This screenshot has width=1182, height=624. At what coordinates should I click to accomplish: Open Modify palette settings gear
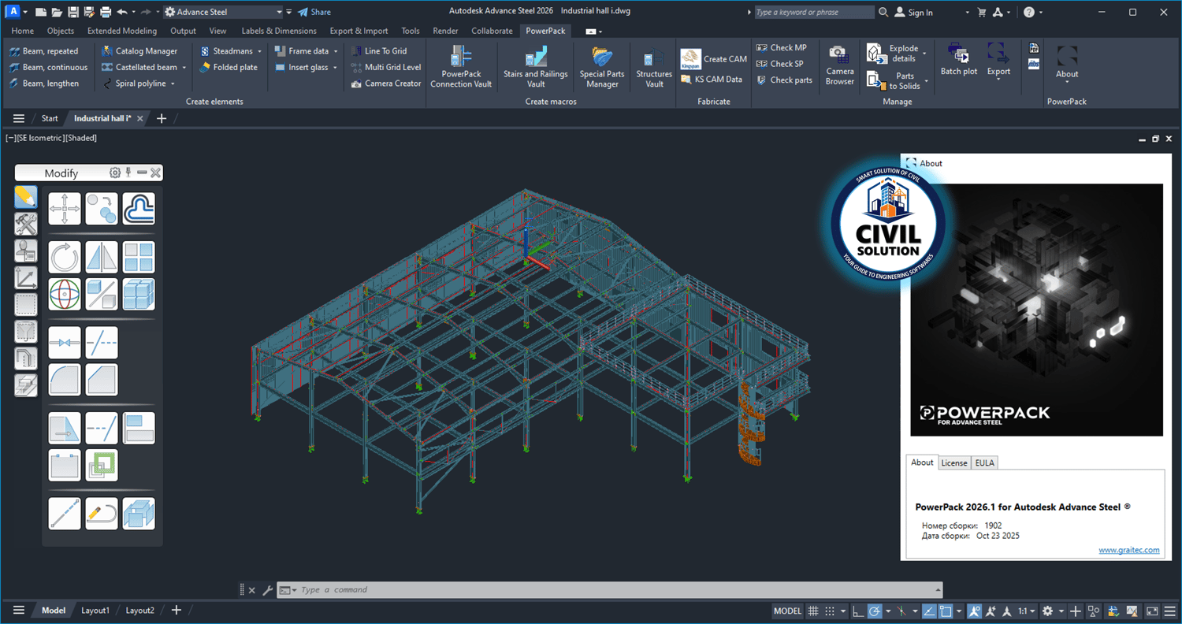115,173
